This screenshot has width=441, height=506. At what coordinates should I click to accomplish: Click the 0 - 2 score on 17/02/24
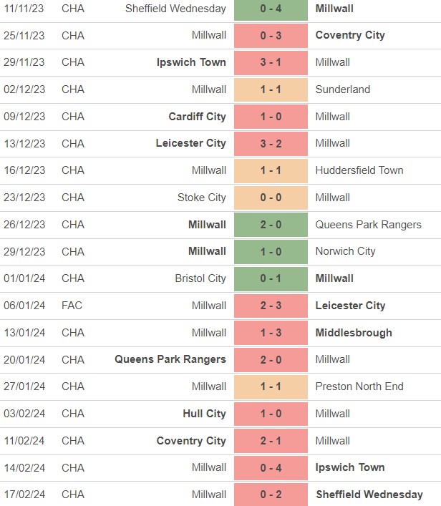pos(271,495)
